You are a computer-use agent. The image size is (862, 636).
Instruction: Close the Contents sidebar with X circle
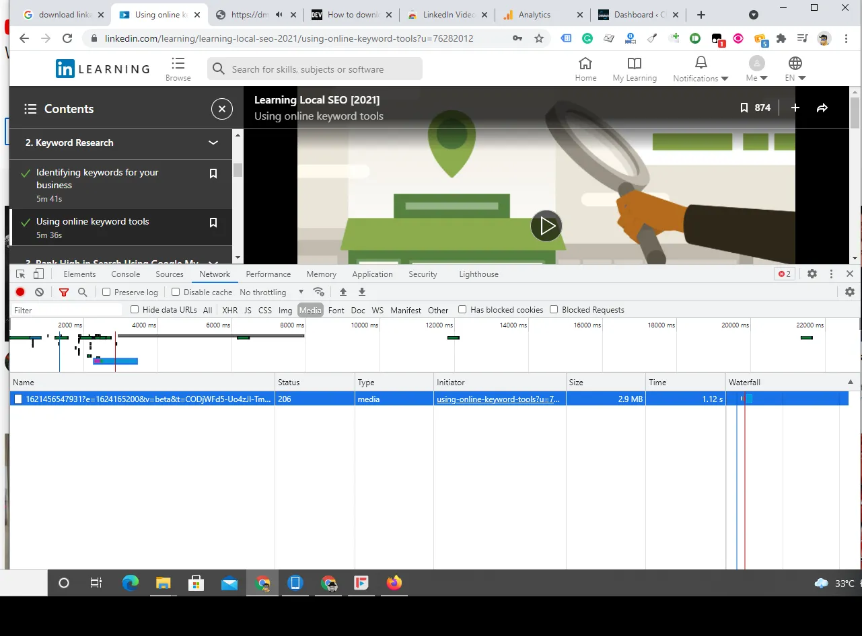click(x=222, y=109)
